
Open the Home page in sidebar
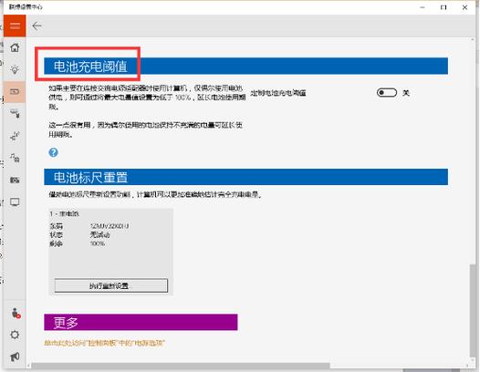pyautogui.click(x=15, y=47)
